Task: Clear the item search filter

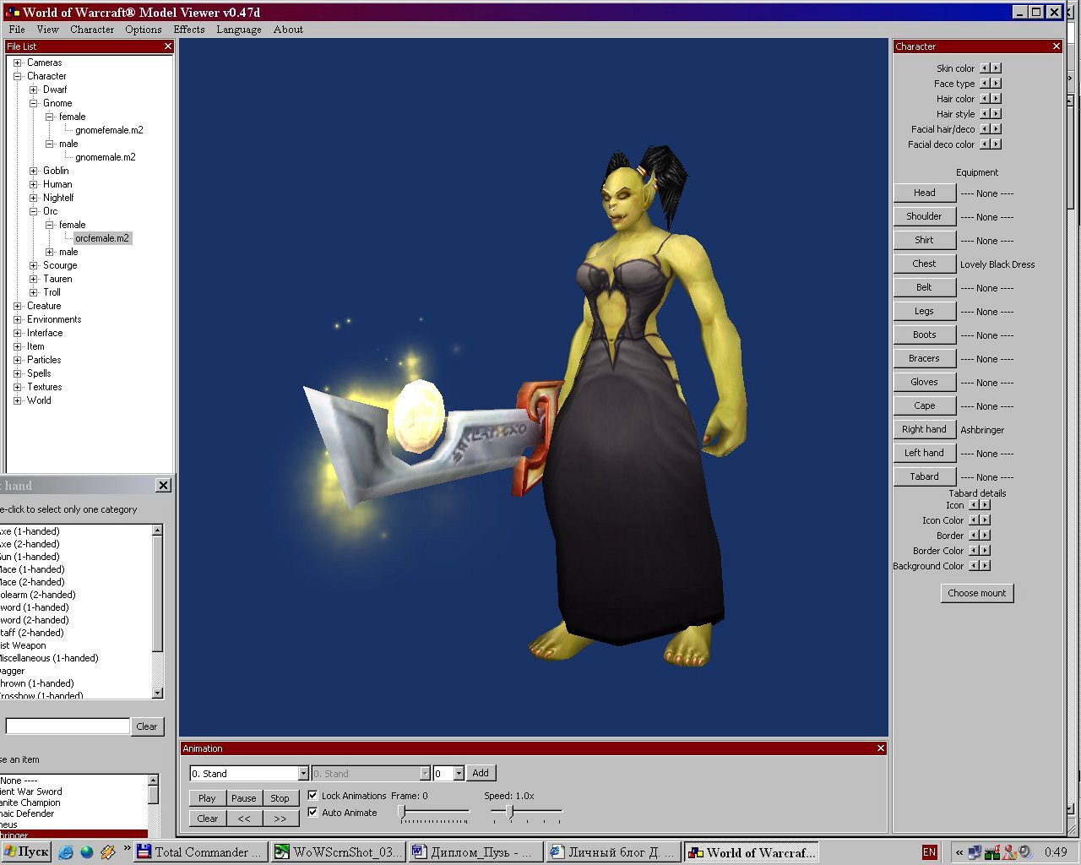Action: click(x=147, y=726)
